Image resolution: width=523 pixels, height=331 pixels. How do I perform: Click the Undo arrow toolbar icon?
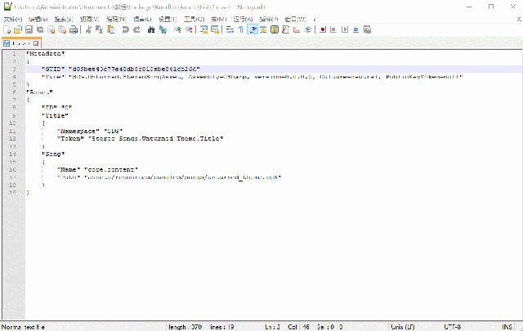click(x=125, y=29)
